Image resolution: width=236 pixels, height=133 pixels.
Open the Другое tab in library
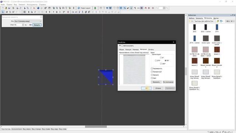pyautogui.click(x=216, y=18)
